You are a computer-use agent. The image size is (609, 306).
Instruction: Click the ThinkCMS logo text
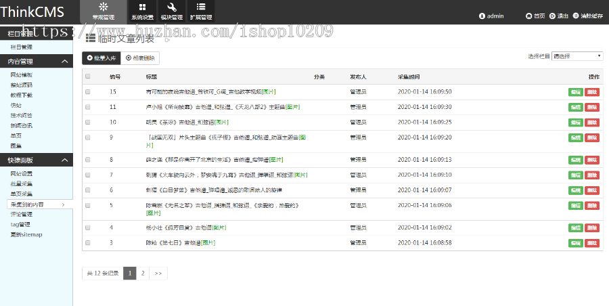(x=32, y=12)
